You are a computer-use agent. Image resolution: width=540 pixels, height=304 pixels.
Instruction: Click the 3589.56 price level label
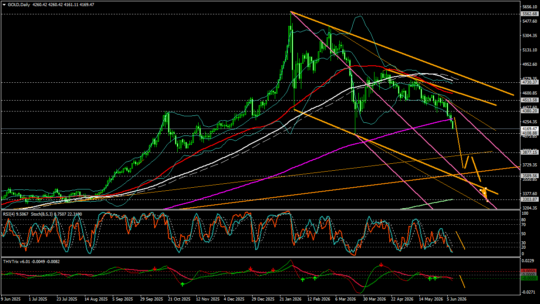[x=530, y=176]
